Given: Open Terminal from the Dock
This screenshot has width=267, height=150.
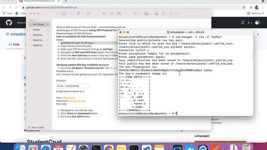Looking at the screenshot, I should [96, 147].
